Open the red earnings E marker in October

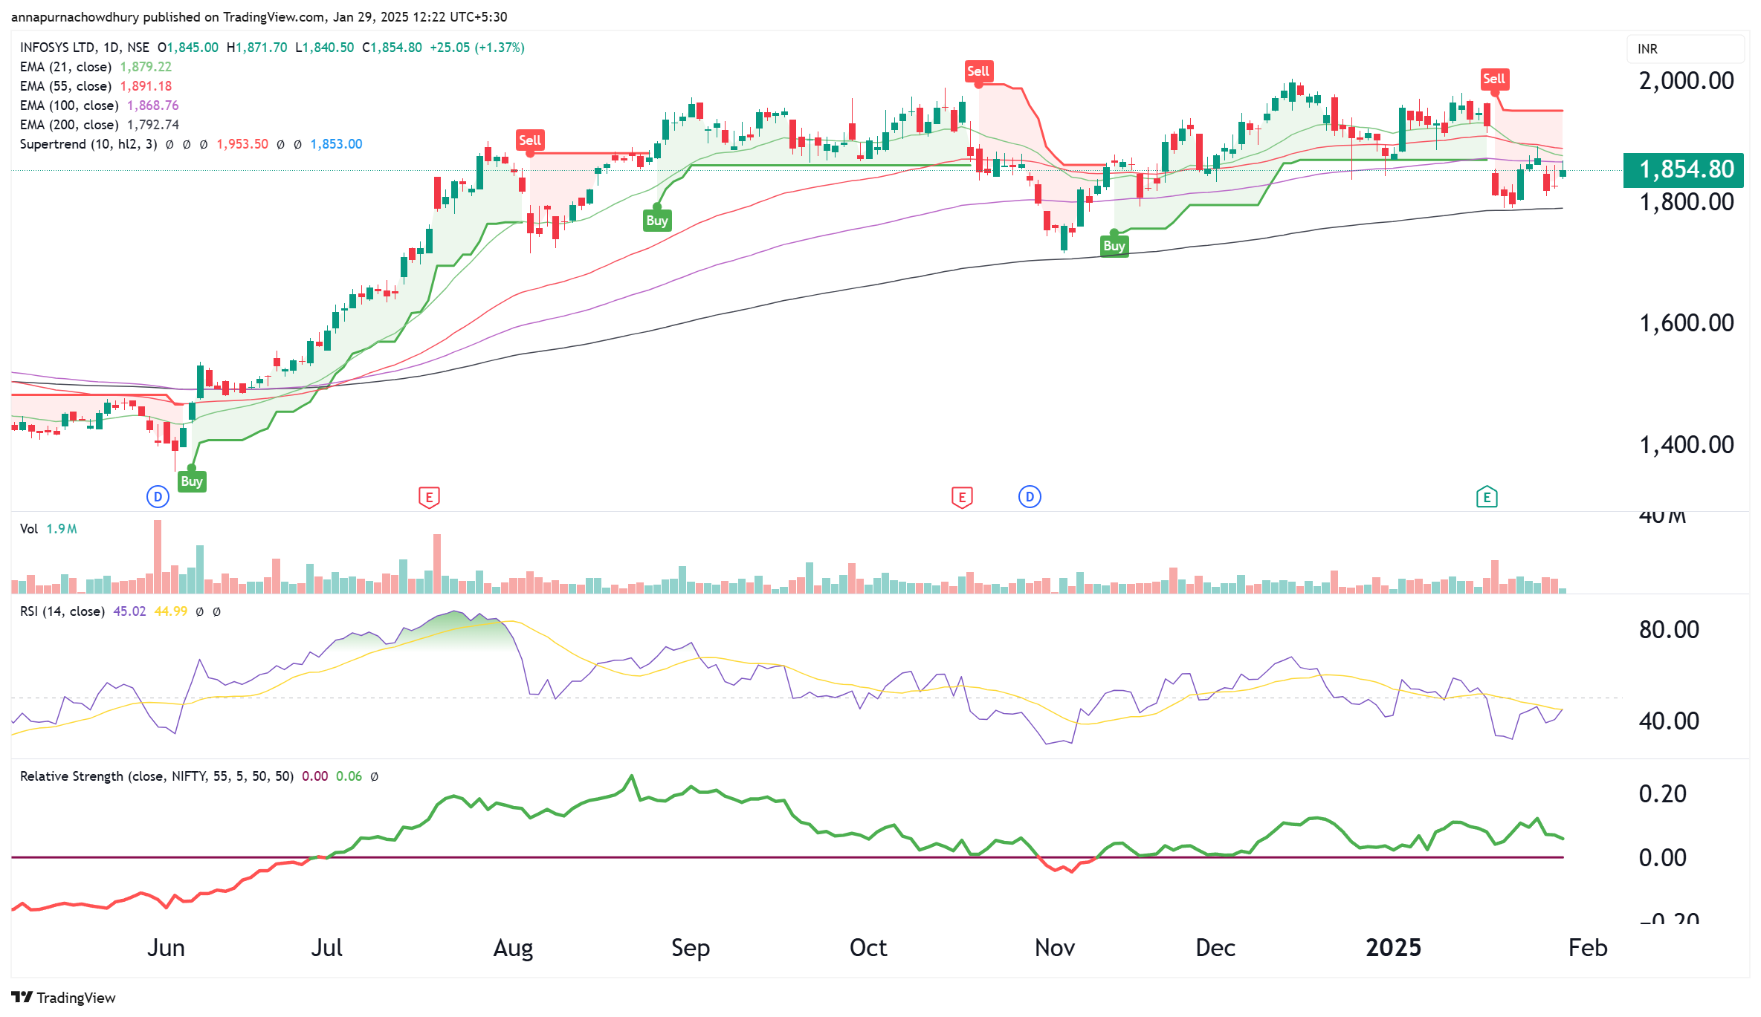(x=962, y=497)
